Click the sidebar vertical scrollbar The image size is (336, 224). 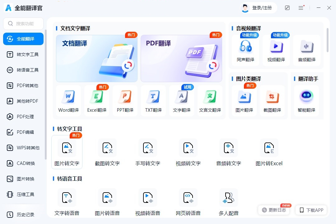45,95
